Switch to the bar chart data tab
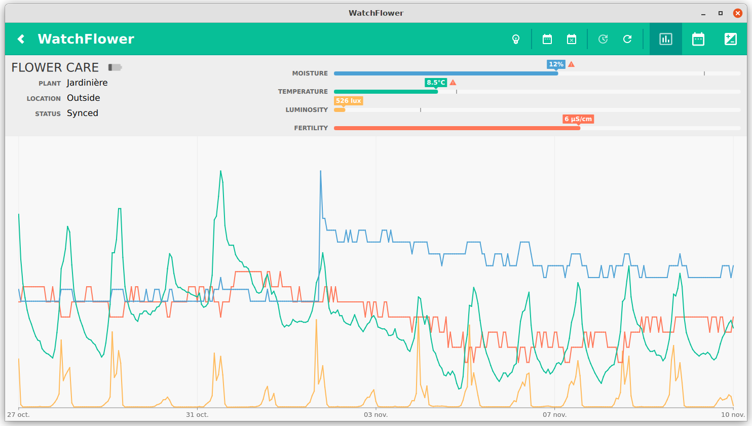Screen dimensions: 752x426 (x=666, y=39)
